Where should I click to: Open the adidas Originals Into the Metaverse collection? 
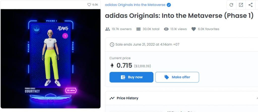pyautogui.click(x=135, y=5)
